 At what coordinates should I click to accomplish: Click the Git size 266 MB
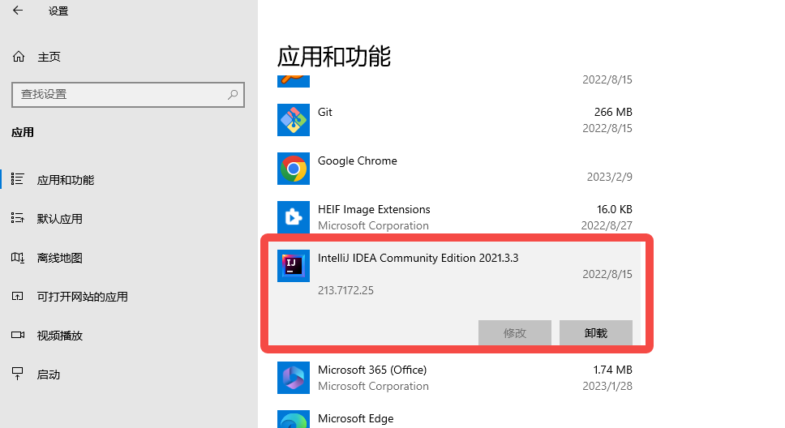pos(613,112)
